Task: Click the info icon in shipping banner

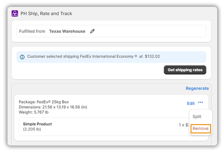Action: click(22, 57)
